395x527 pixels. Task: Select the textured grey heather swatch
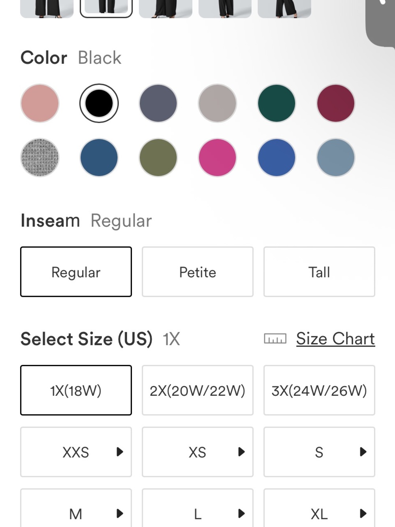(x=40, y=157)
